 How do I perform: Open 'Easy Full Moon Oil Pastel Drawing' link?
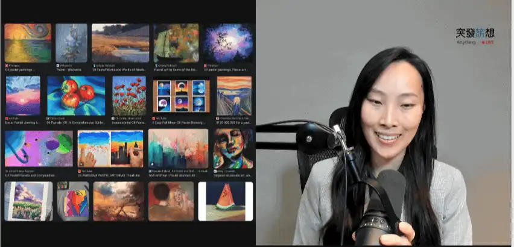pos(180,123)
